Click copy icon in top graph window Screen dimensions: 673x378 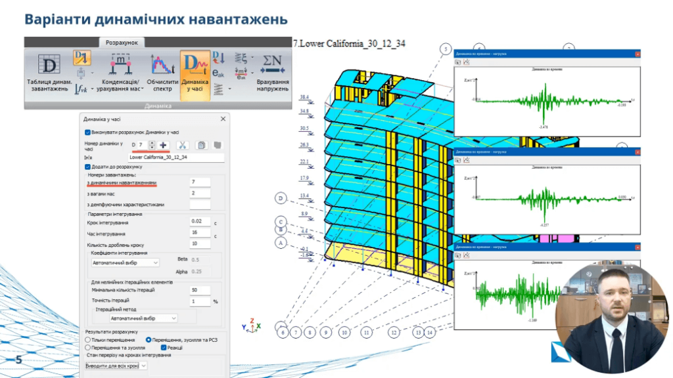click(x=458, y=62)
